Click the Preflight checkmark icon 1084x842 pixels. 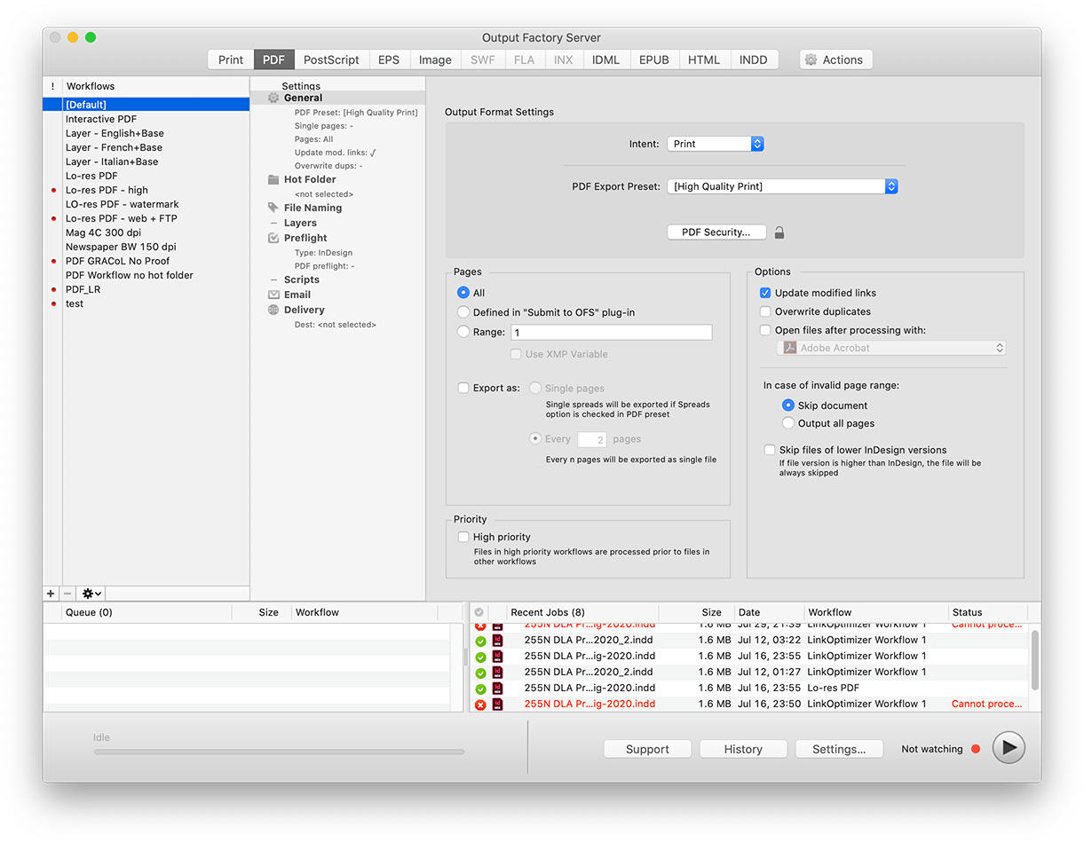click(273, 238)
